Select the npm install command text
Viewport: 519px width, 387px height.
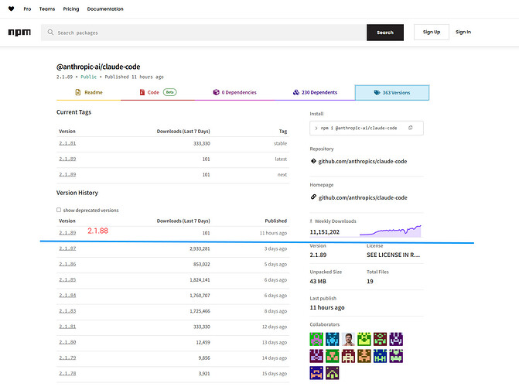click(x=358, y=128)
